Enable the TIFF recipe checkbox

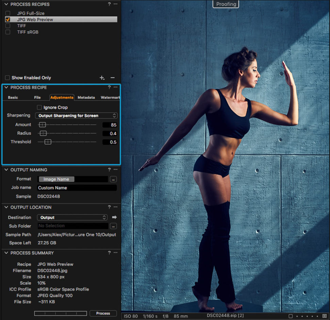pos(8,26)
